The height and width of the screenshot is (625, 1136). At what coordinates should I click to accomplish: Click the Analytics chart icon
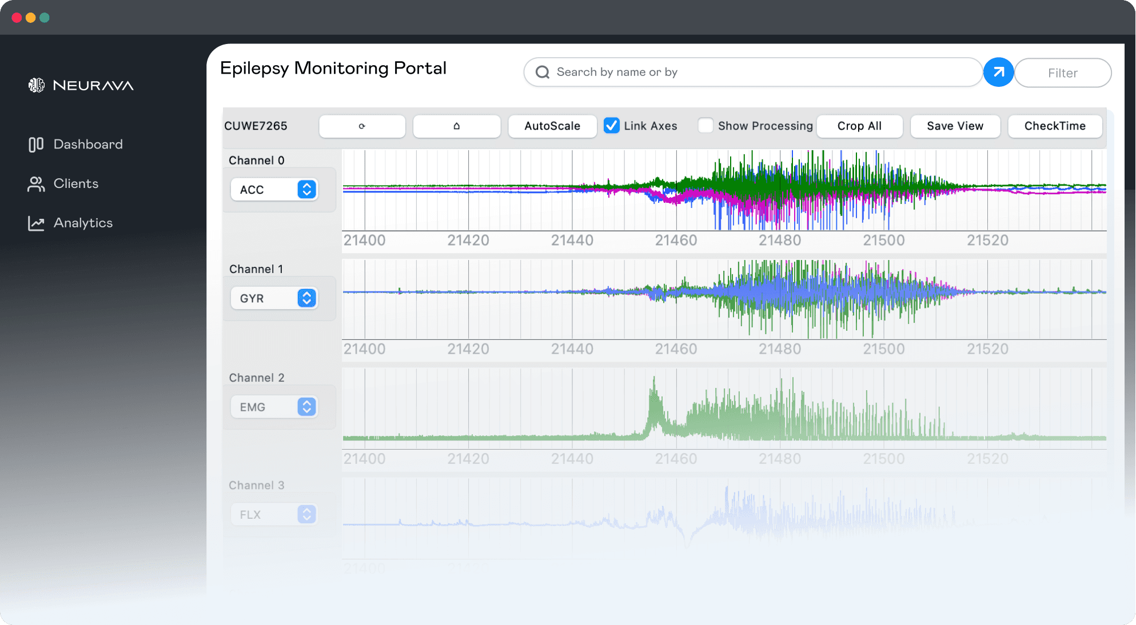(36, 223)
